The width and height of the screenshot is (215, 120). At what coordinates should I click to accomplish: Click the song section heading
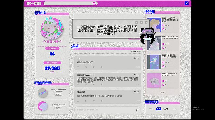150,11
